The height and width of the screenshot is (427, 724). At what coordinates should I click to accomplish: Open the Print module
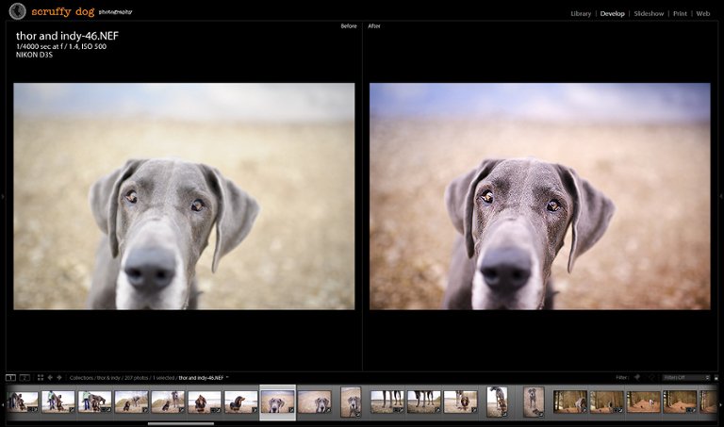click(x=680, y=14)
